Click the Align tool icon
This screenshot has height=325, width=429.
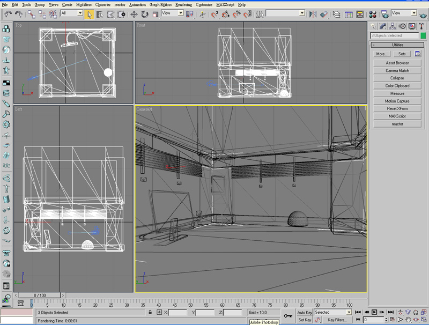click(324, 14)
